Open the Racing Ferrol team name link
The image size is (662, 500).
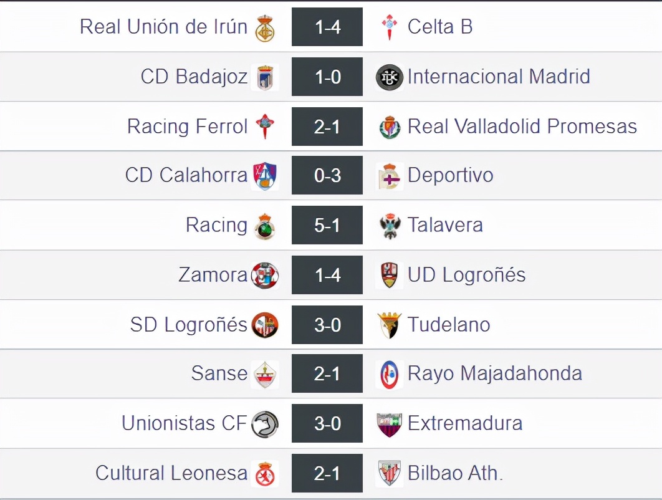coord(187,127)
